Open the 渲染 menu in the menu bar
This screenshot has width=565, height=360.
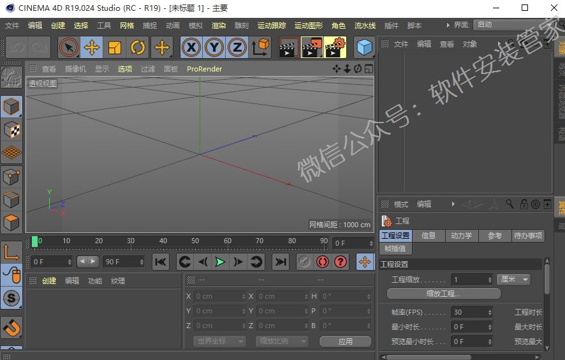click(219, 26)
